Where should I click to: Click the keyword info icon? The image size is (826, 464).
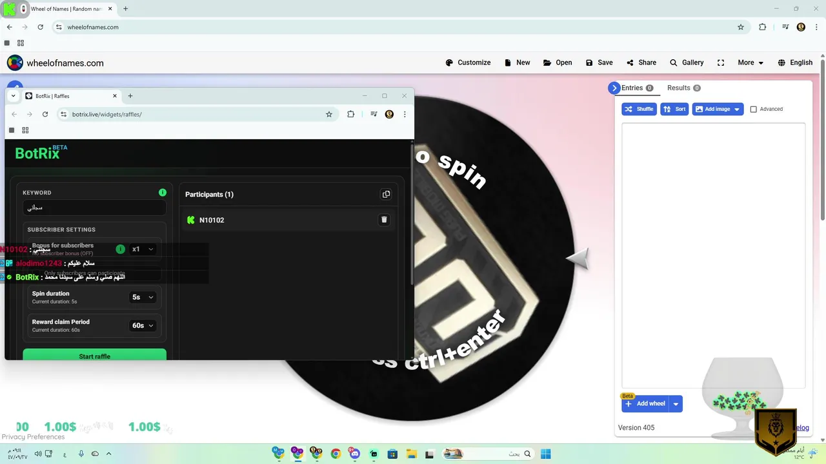pyautogui.click(x=163, y=192)
